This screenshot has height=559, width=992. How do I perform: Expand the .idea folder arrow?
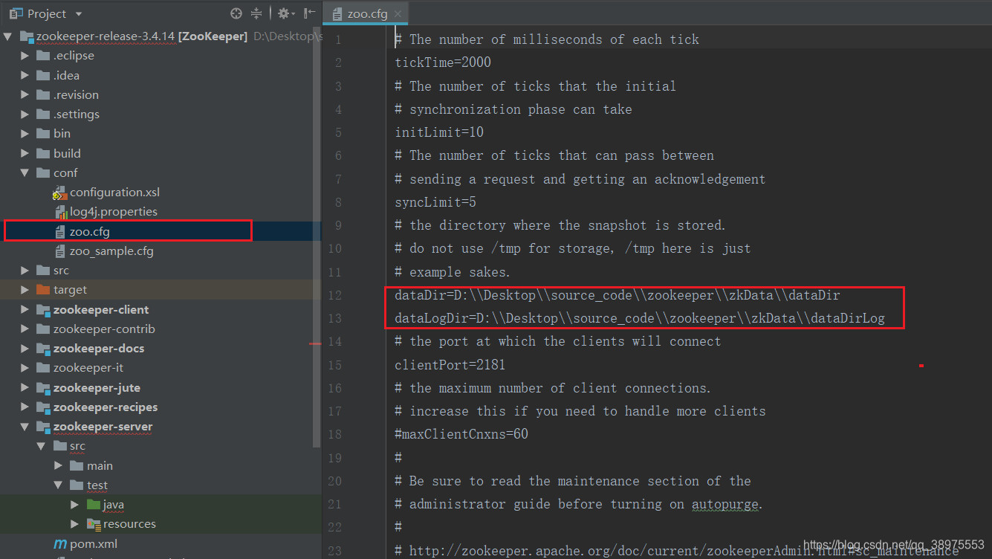click(25, 75)
